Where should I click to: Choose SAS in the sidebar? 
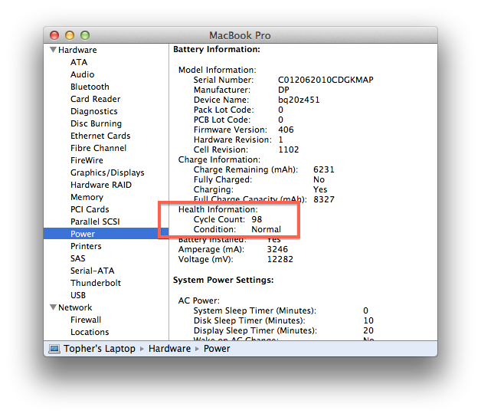click(78, 258)
